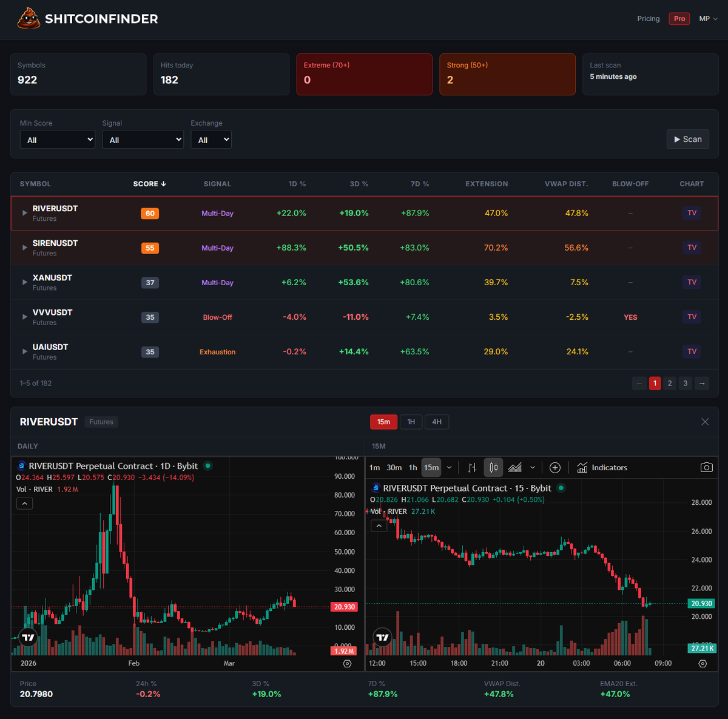
Task: Go to results page 2
Action: (670, 383)
